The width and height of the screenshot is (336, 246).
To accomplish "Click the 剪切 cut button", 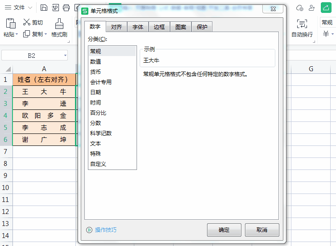I will (33, 22).
